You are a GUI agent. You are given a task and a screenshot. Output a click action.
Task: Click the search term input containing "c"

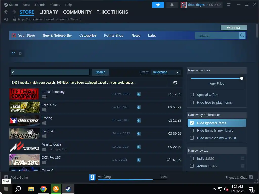pyautogui.click(x=50, y=72)
